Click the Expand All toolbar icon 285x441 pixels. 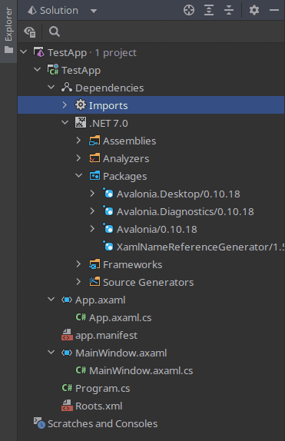point(209,11)
